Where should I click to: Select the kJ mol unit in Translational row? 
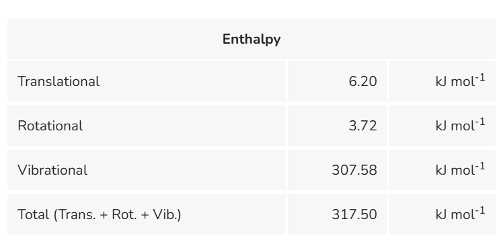click(460, 81)
